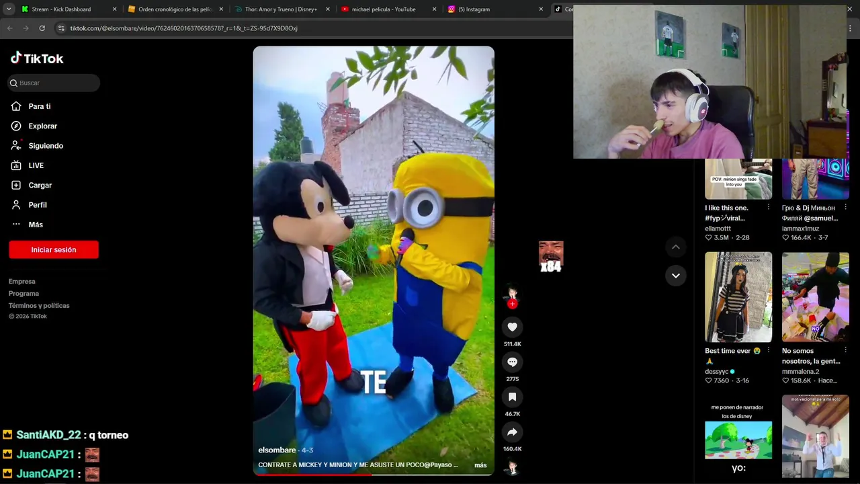Click the x84 sticker emote overlay
This screenshot has width=860, height=484.
pos(551,257)
